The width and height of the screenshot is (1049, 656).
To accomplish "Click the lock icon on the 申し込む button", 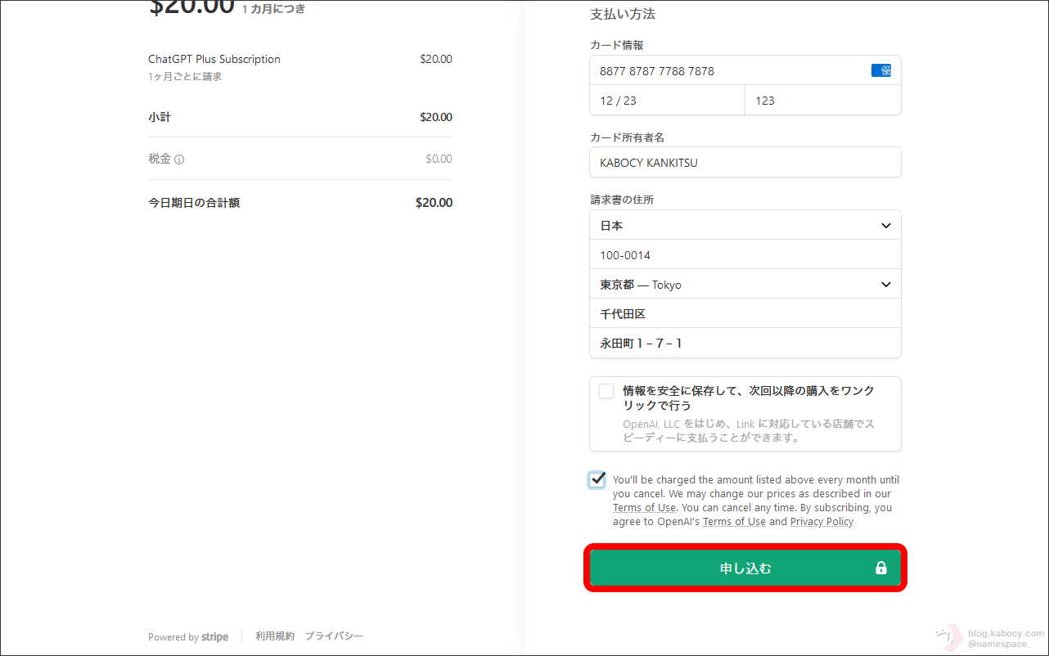I will (x=881, y=568).
